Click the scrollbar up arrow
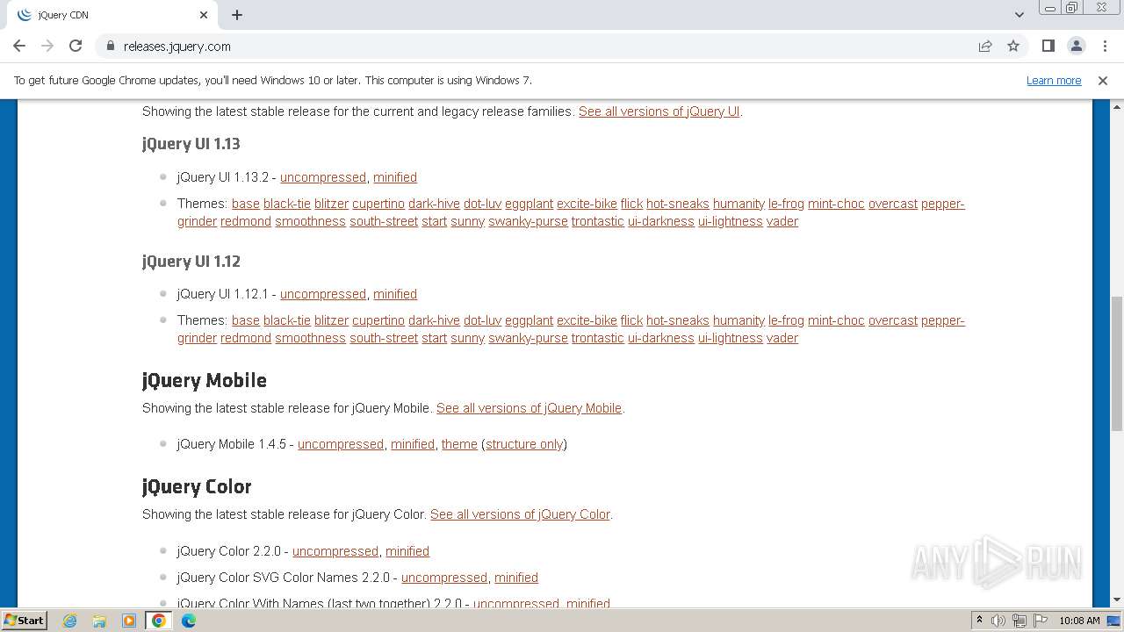The height and width of the screenshot is (632, 1124). [1116, 106]
